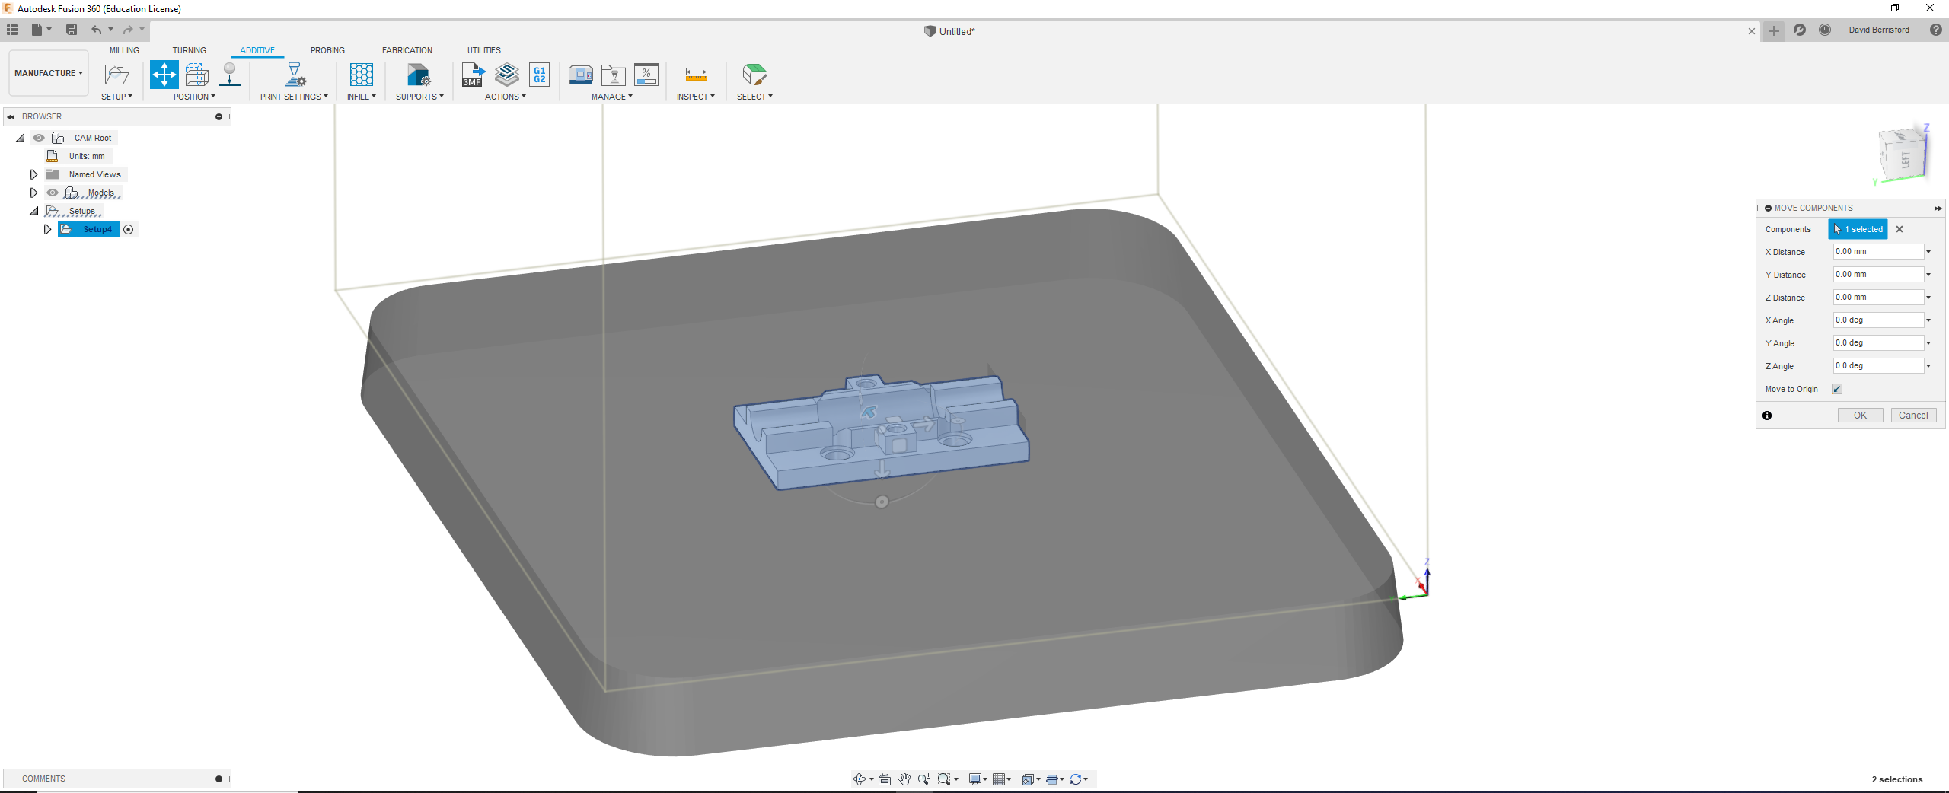Viewport: 1949px width, 793px height.
Task: Hide the CAM Root eye icon
Action: [x=39, y=138]
